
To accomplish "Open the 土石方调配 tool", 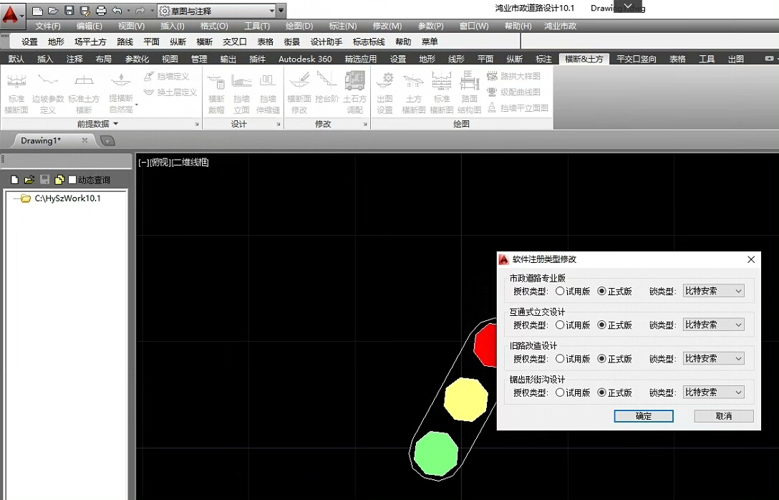I will point(354,93).
